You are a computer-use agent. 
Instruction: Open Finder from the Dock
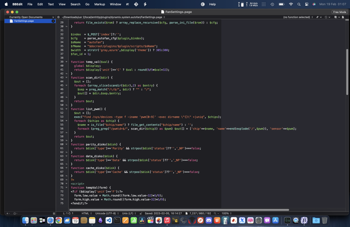pos(26,220)
